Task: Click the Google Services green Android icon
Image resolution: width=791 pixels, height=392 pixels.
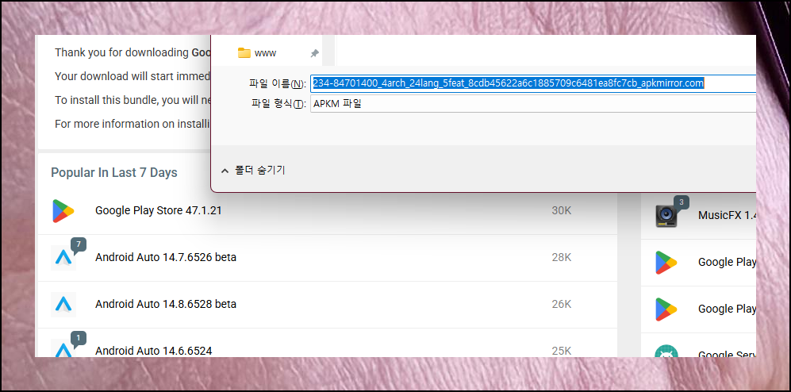Action: coord(666,352)
